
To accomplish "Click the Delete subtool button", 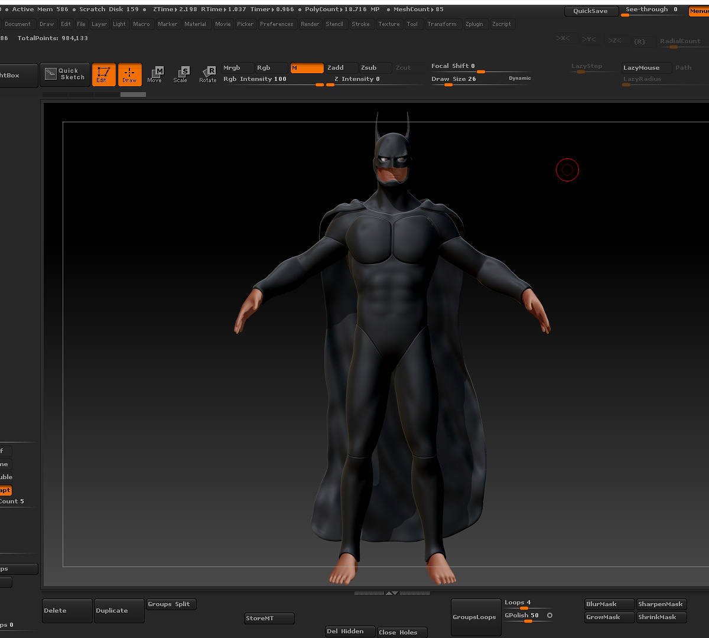I will tap(67, 611).
